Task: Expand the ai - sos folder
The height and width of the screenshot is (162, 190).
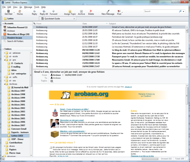Action: point(4,81)
